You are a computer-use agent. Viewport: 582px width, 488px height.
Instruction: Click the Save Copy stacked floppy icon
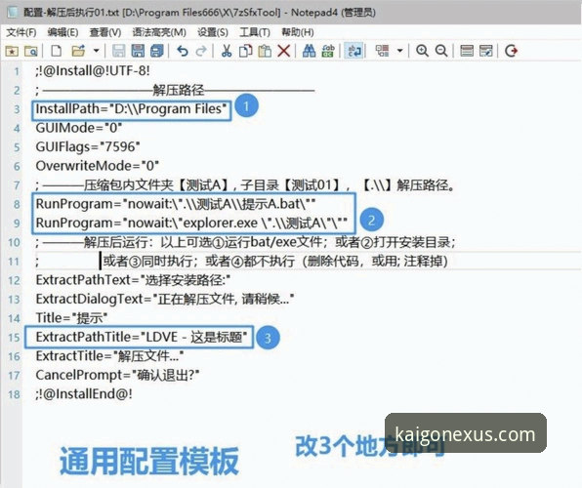156,51
